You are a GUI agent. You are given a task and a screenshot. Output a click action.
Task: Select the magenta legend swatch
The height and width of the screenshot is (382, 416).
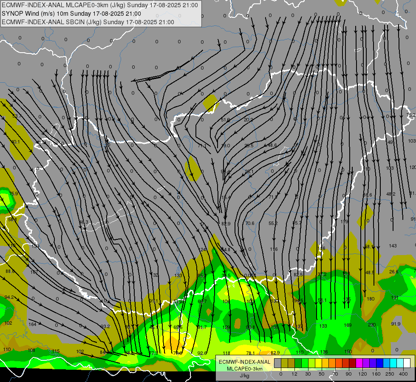(x=359, y=363)
